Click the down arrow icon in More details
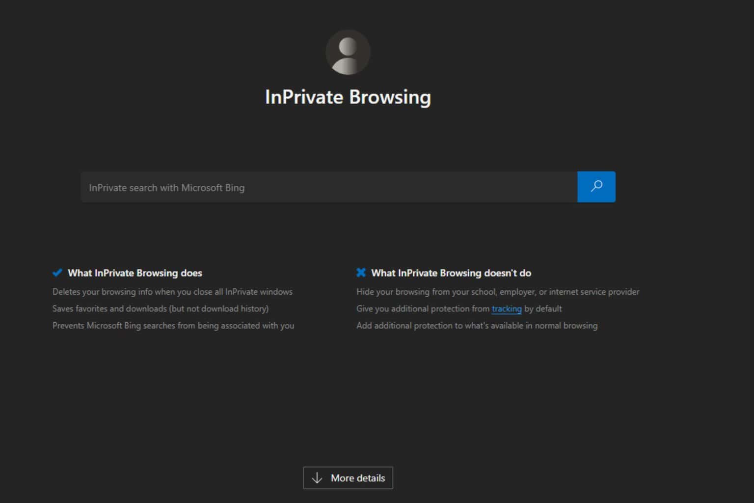 pyautogui.click(x=317, y=478)
